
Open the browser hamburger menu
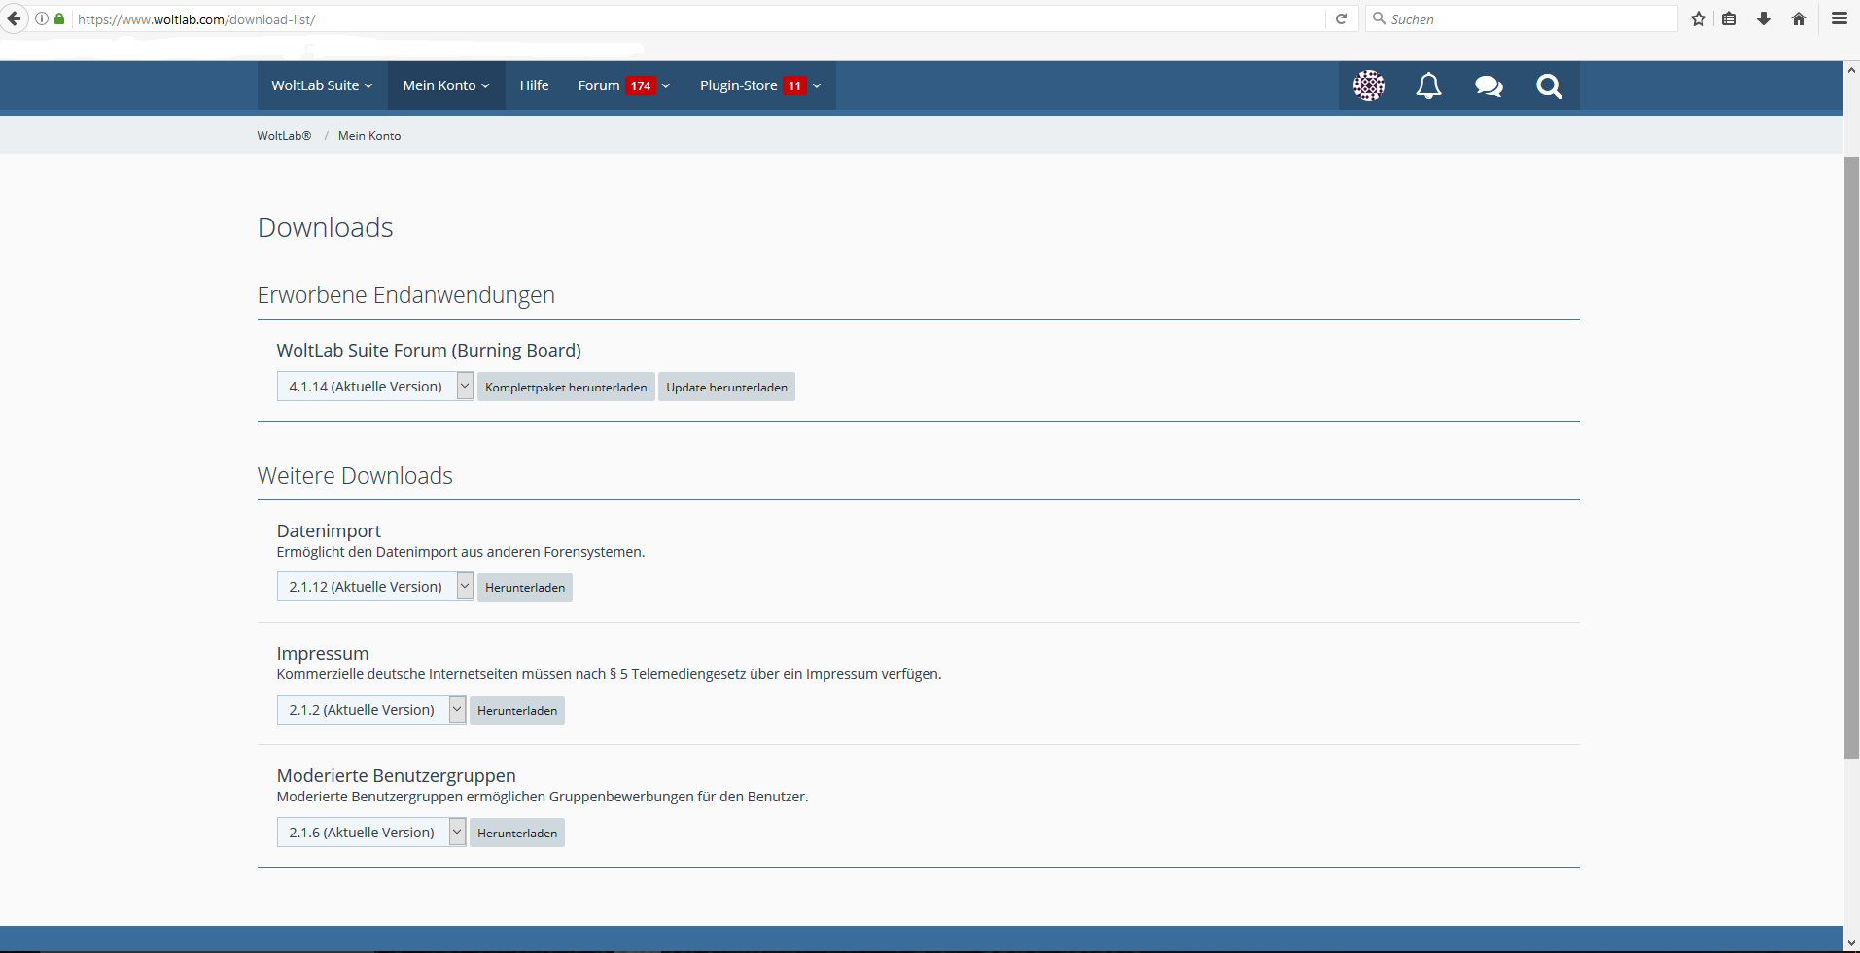pos(1839,18)
